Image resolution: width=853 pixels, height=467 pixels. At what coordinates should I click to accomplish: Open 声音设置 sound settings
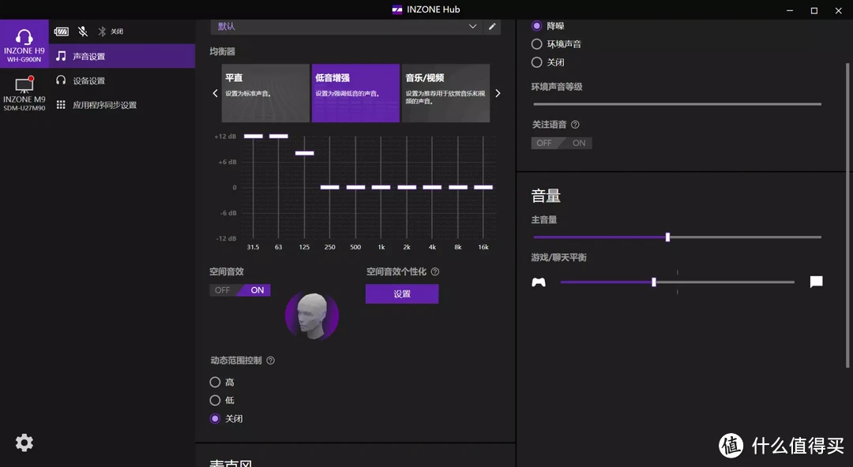click(122, 56)
